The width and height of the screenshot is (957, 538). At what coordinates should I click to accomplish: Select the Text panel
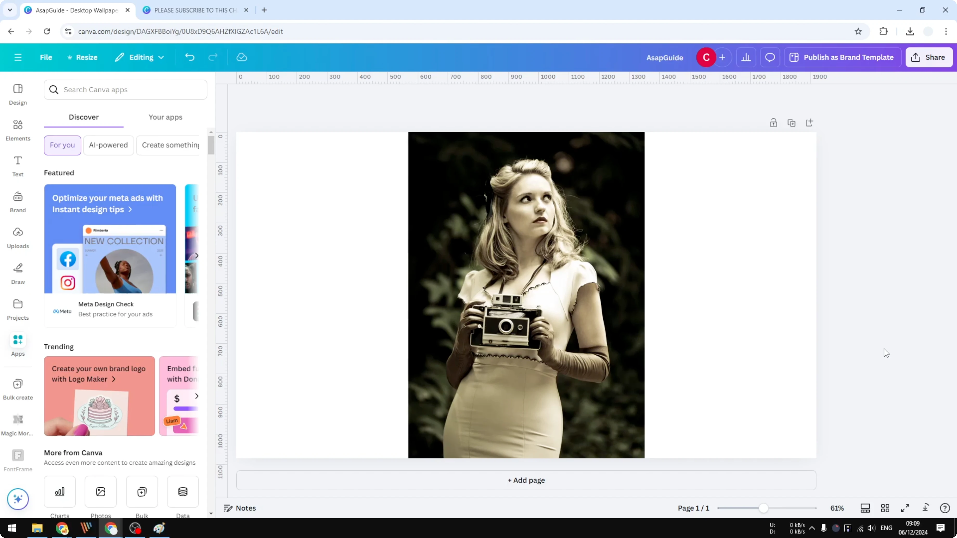point(17,166)
